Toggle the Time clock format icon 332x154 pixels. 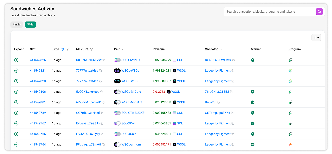pos(62,49)
